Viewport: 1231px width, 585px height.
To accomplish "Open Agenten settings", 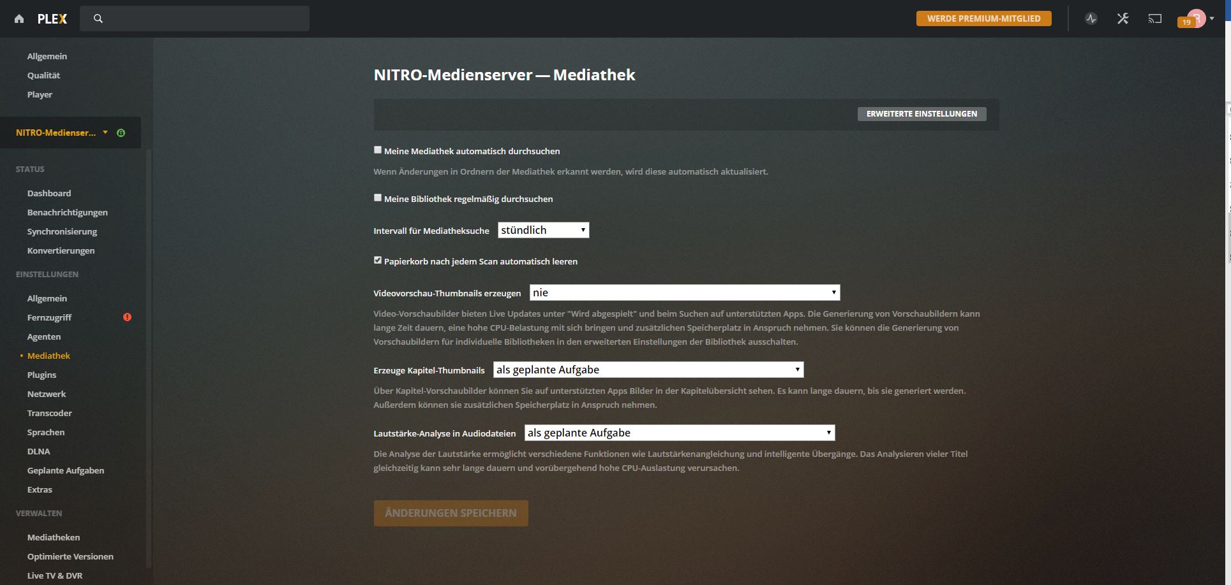I will click(x=44, y=336).
